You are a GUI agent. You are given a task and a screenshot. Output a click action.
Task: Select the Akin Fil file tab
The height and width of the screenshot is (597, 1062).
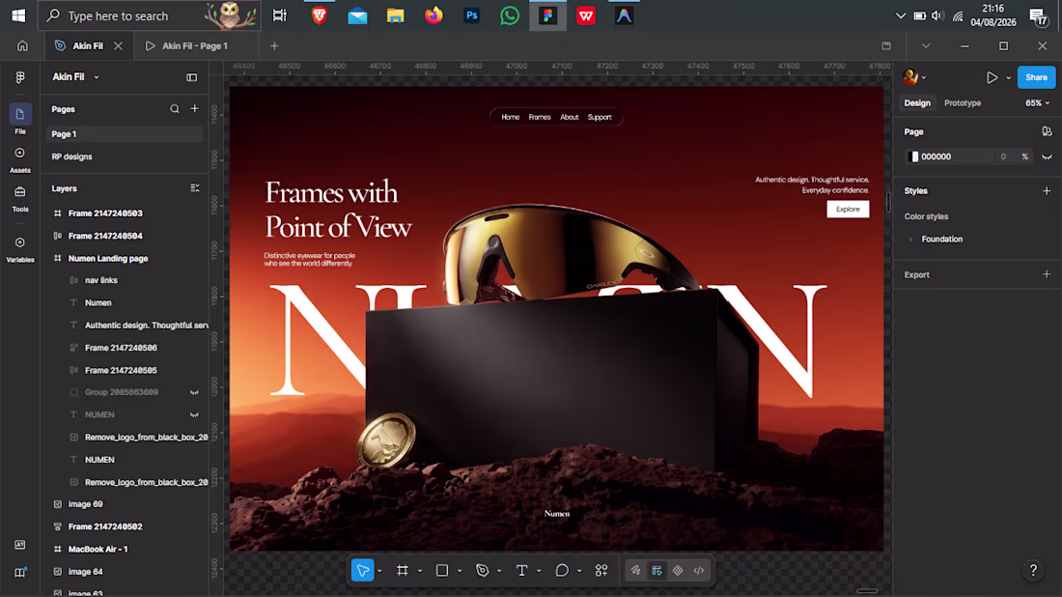pos(87,46)
